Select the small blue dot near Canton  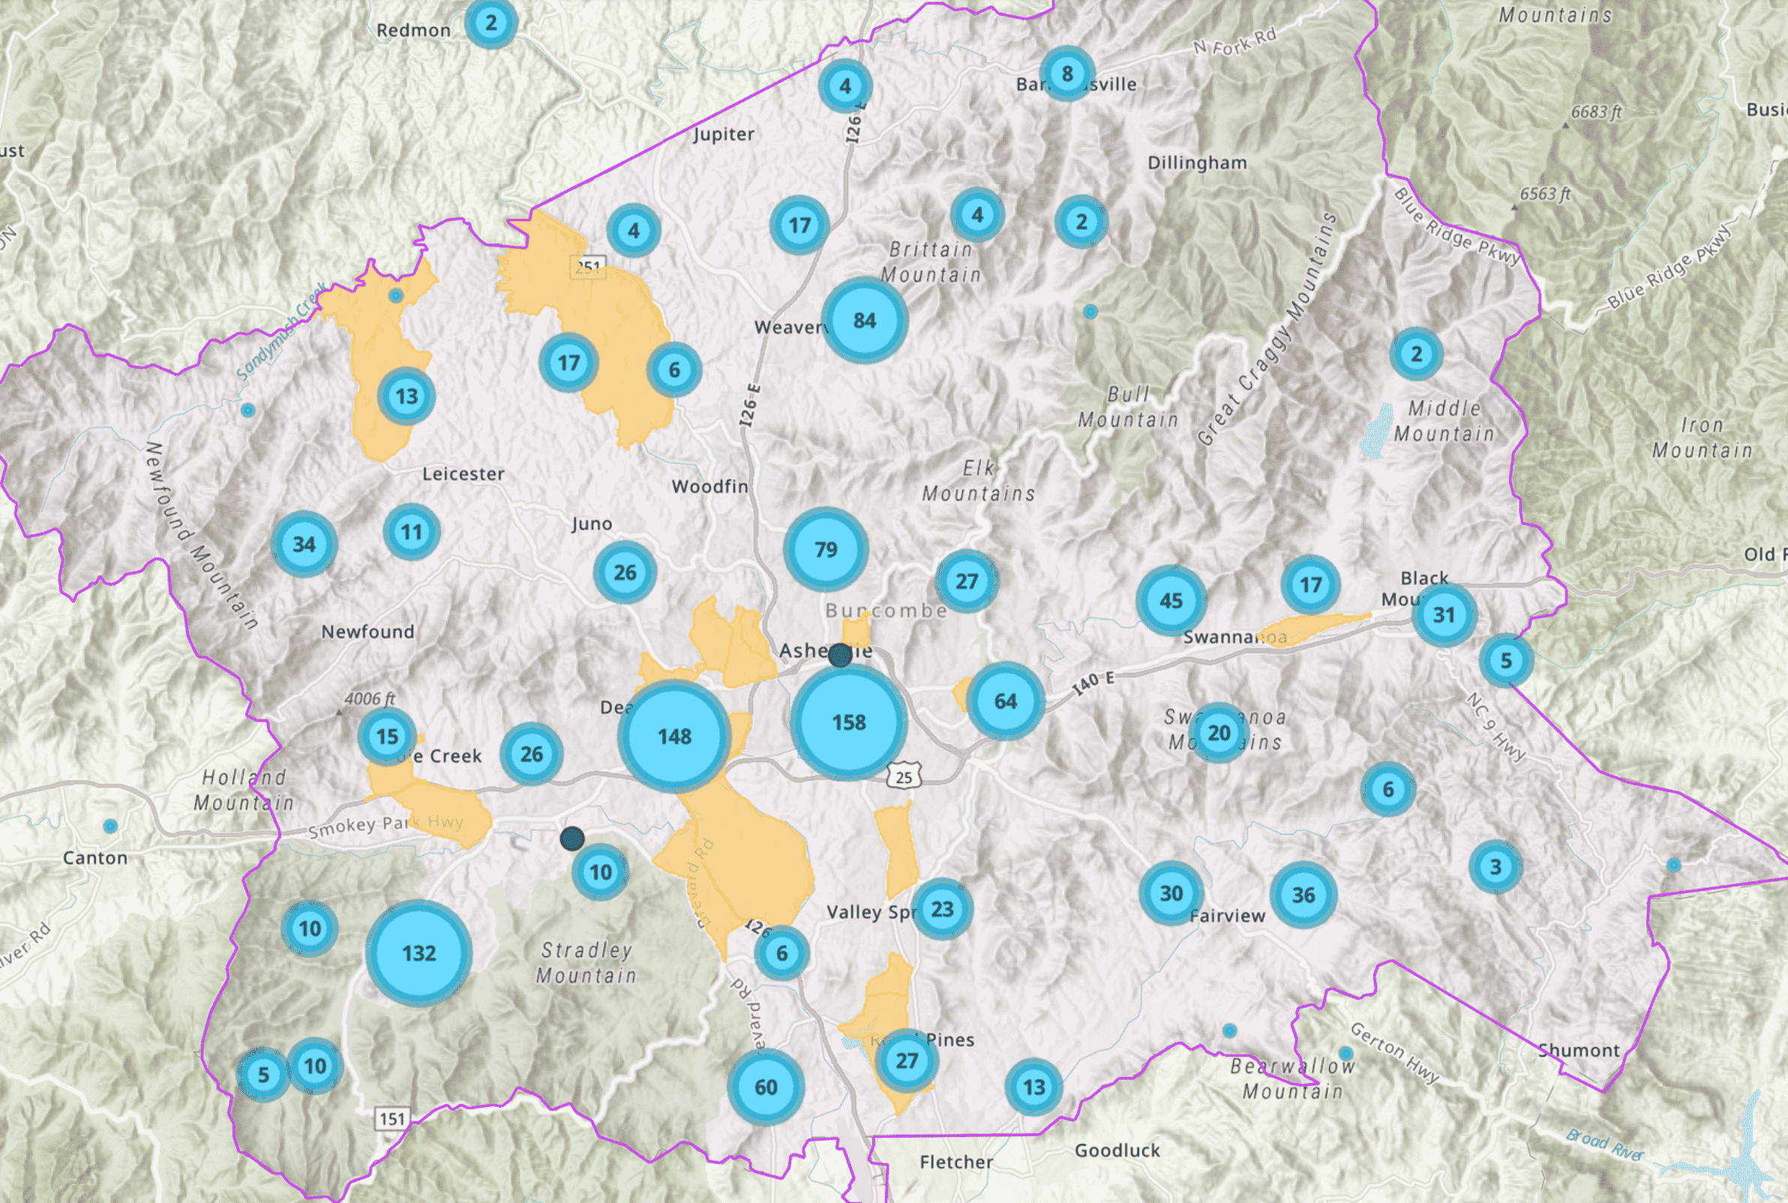[x=110, y=826]
